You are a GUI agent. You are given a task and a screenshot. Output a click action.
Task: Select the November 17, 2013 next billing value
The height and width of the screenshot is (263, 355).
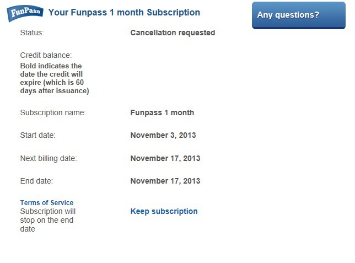point(165,158)
